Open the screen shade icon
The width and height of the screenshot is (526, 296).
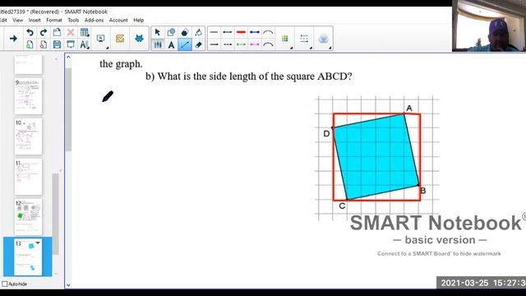tap(71, 44)
